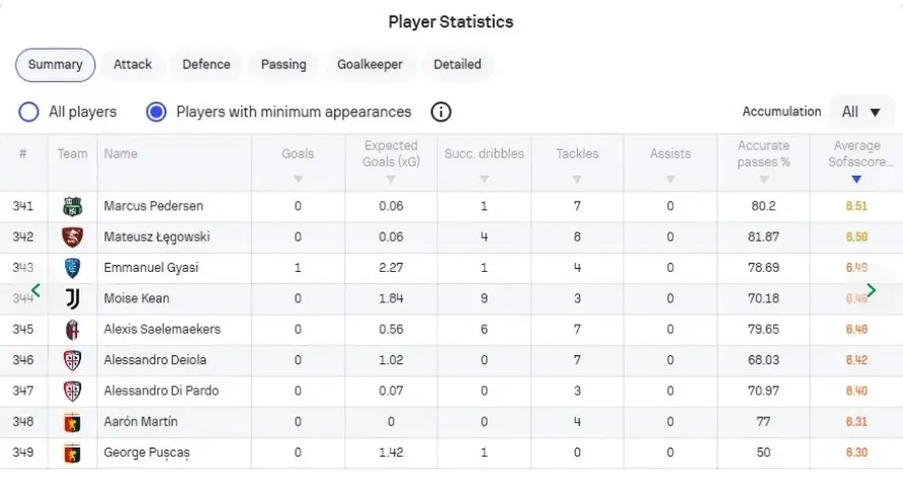Click the Salernitana crest beside Mateusz Łęgowski
Viewport: 903px width, 481px height.
[x=72, y=237]
